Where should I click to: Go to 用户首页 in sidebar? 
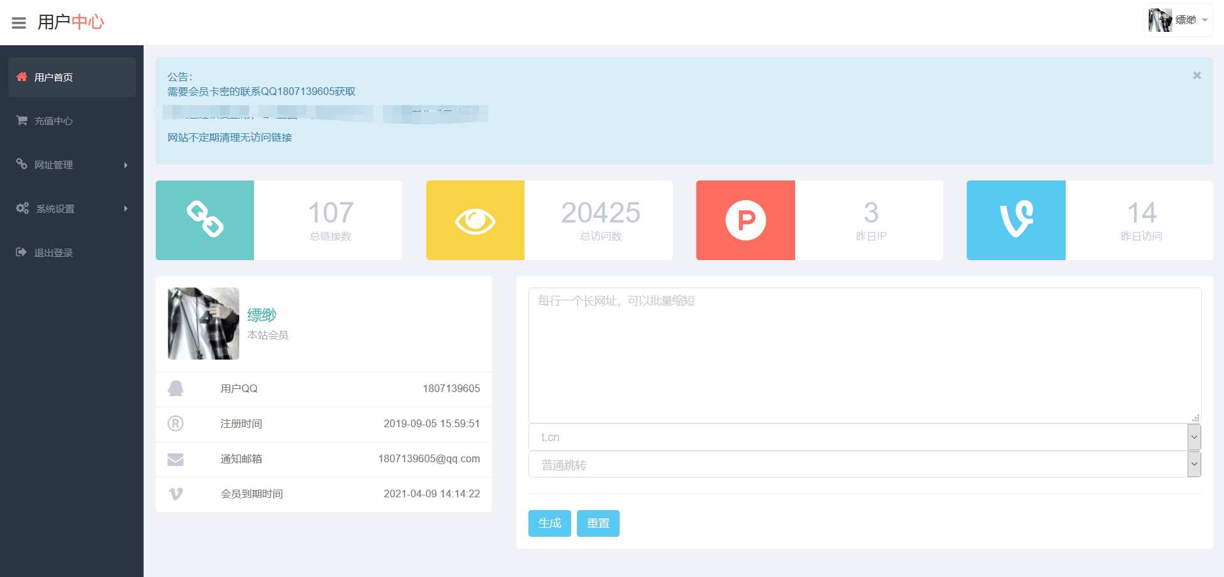[72, 77]
